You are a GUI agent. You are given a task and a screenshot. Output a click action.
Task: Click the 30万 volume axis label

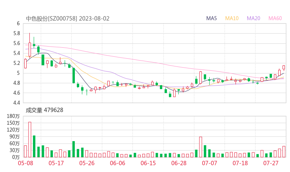pyautogui.click(x=14, y=150)
